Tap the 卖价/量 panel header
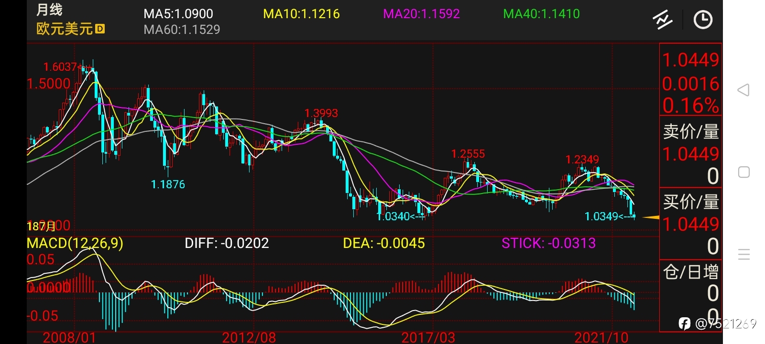The height and width of the screenshot is (344, 765). click(x=691, y=131)
